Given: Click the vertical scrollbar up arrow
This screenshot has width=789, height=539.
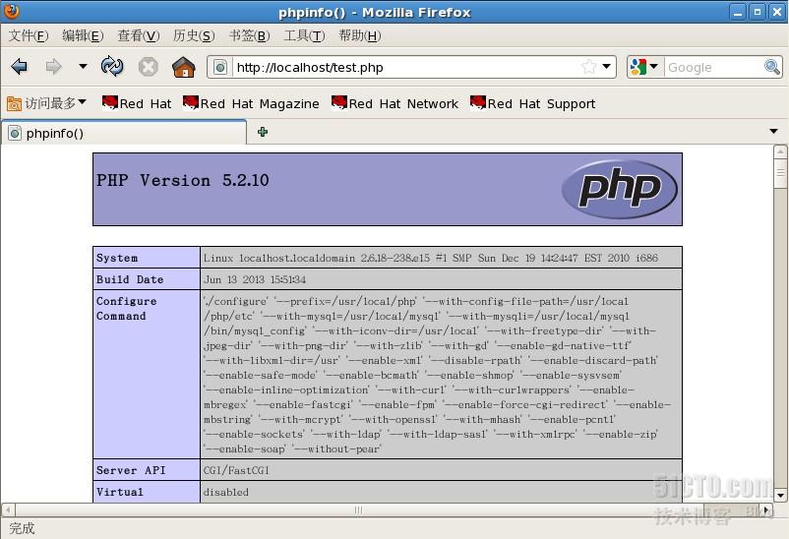Looking at the screenshot, I should coord(780,151).
